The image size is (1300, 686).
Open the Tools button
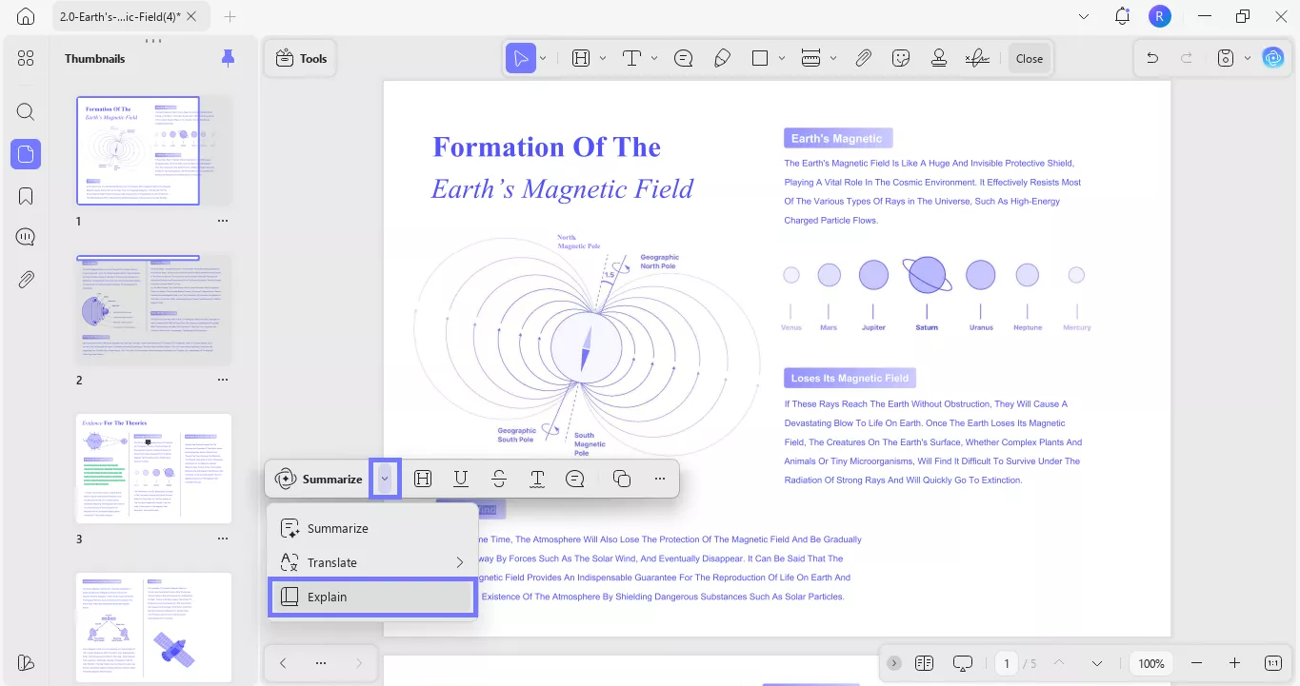click(301, 58)
